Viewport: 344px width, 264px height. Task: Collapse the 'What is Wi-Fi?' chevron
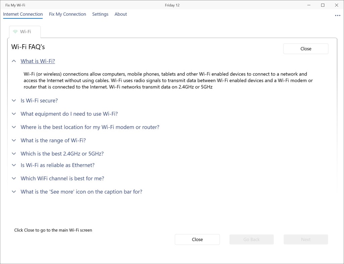pos(14,61)
